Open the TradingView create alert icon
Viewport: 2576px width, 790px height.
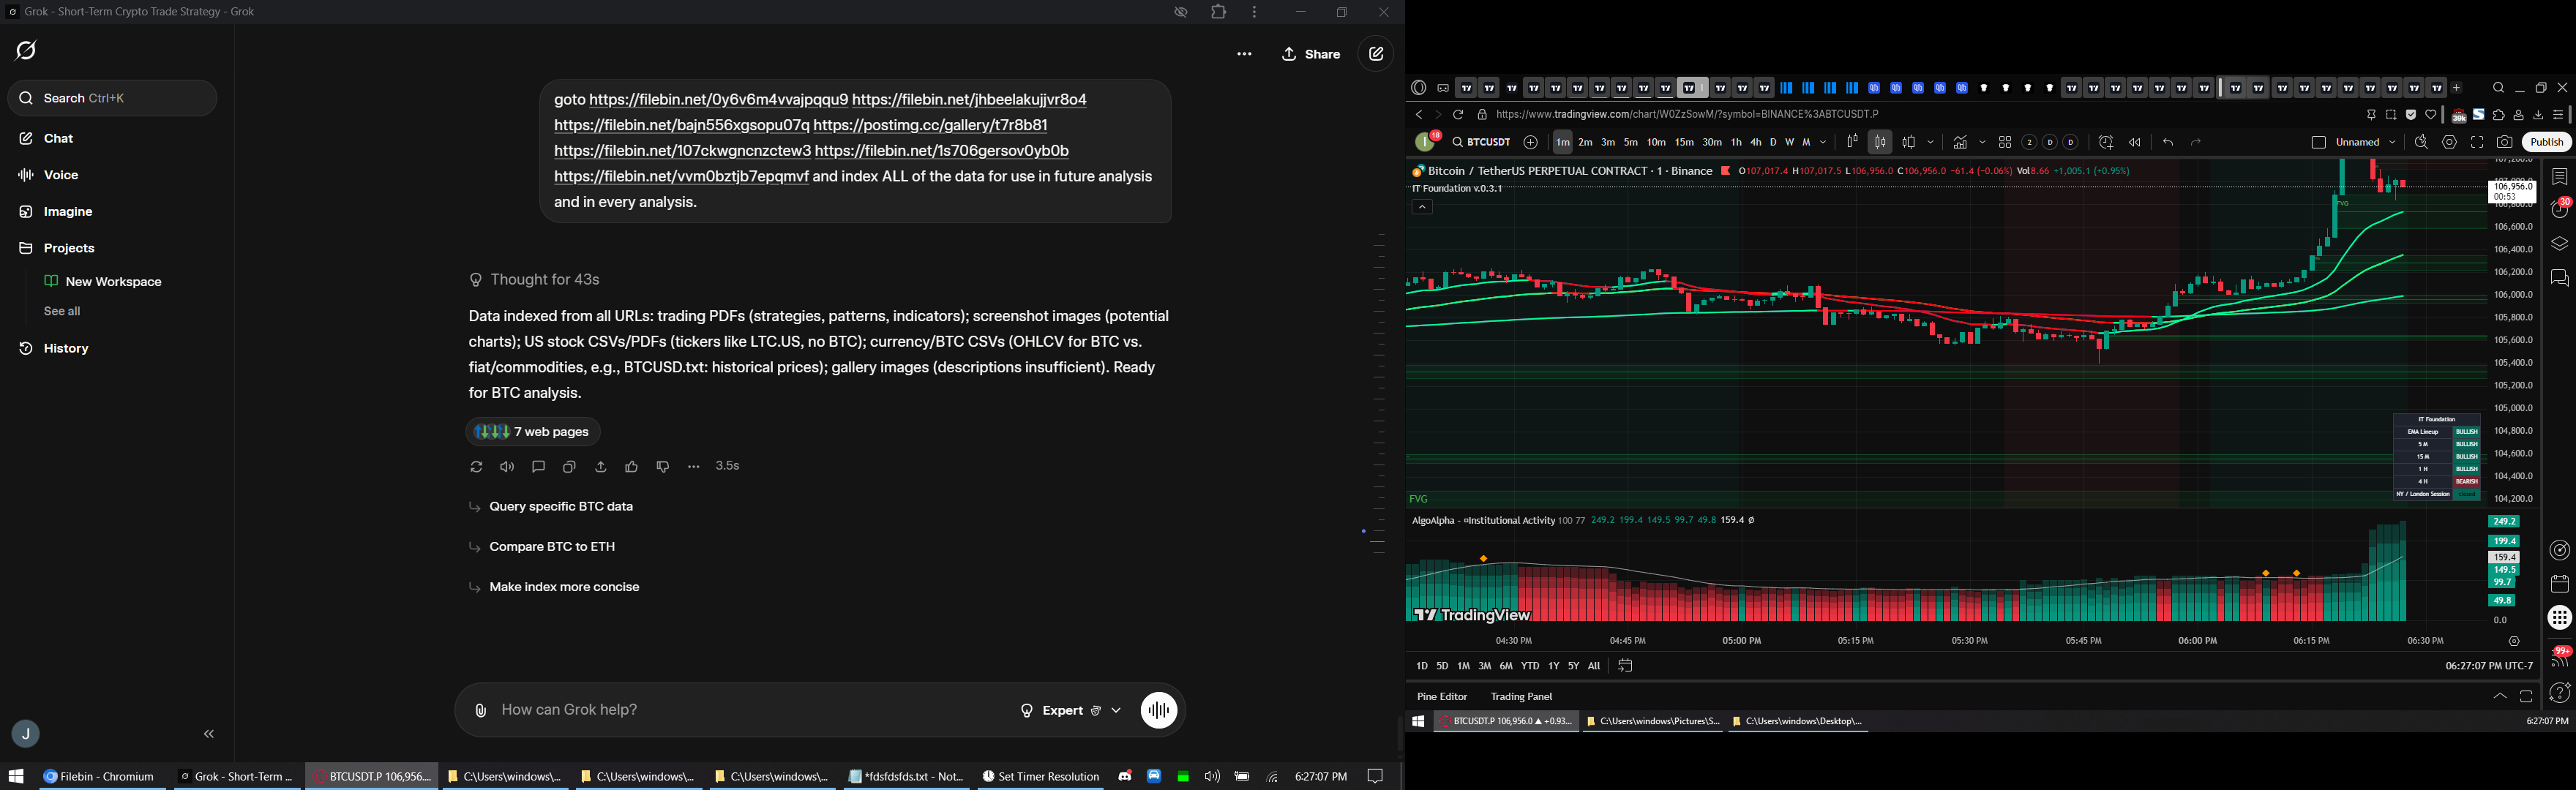2106,143
